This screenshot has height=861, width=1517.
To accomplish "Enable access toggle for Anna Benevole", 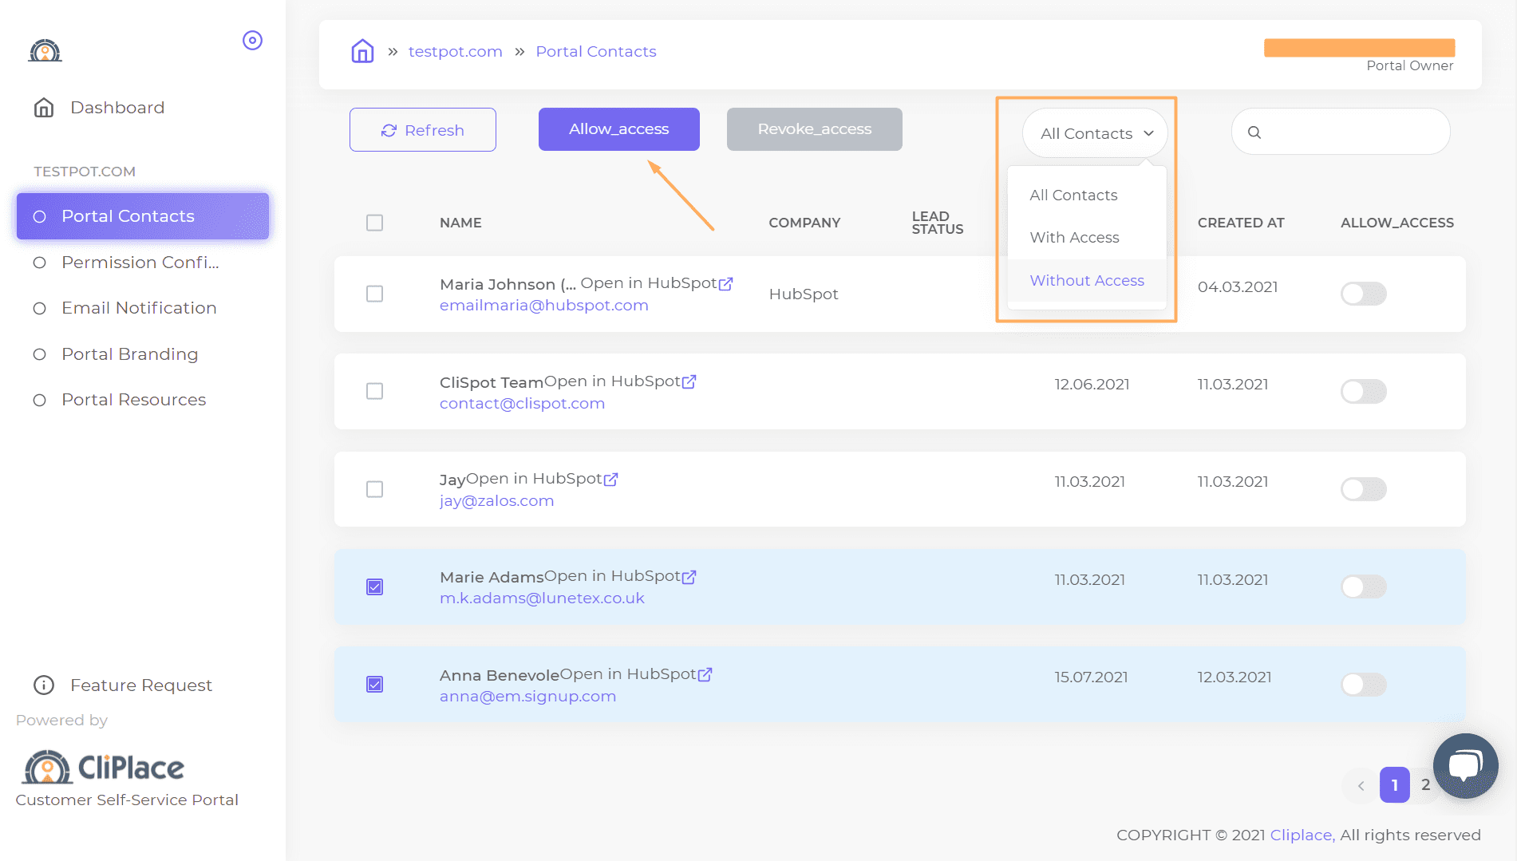I will 1363,685.
